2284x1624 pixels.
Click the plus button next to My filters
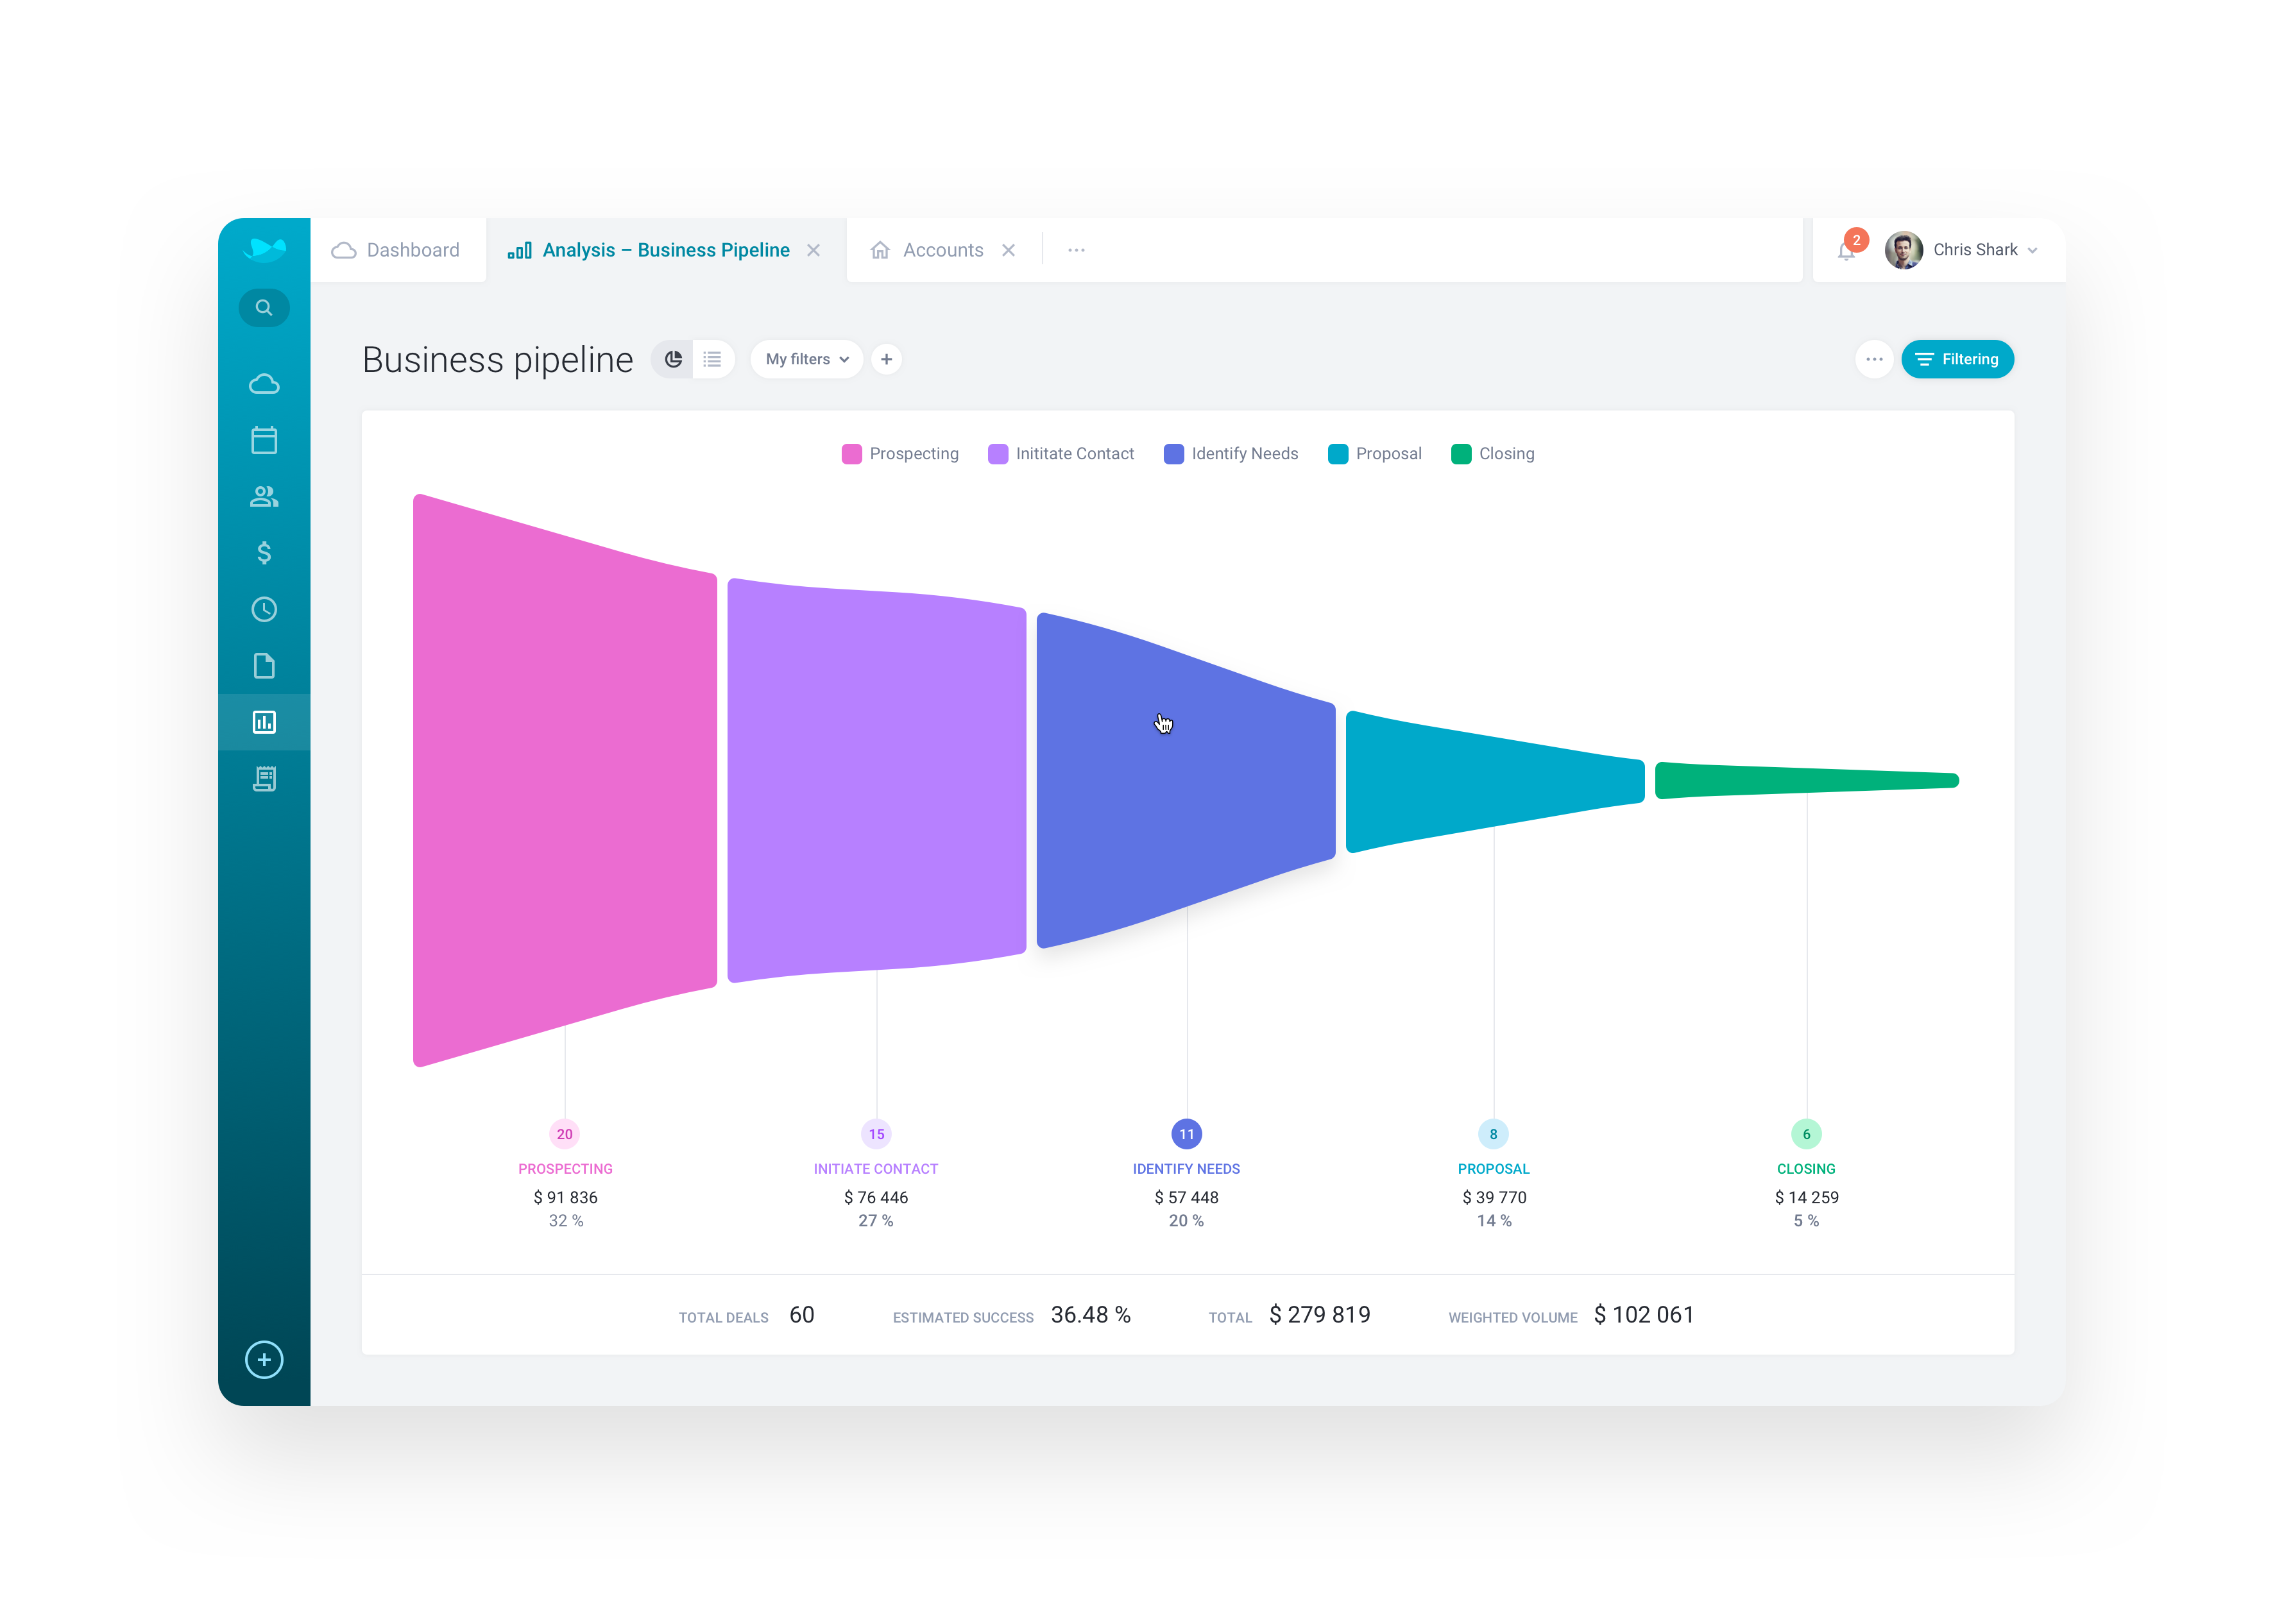(x=886, y=359)
